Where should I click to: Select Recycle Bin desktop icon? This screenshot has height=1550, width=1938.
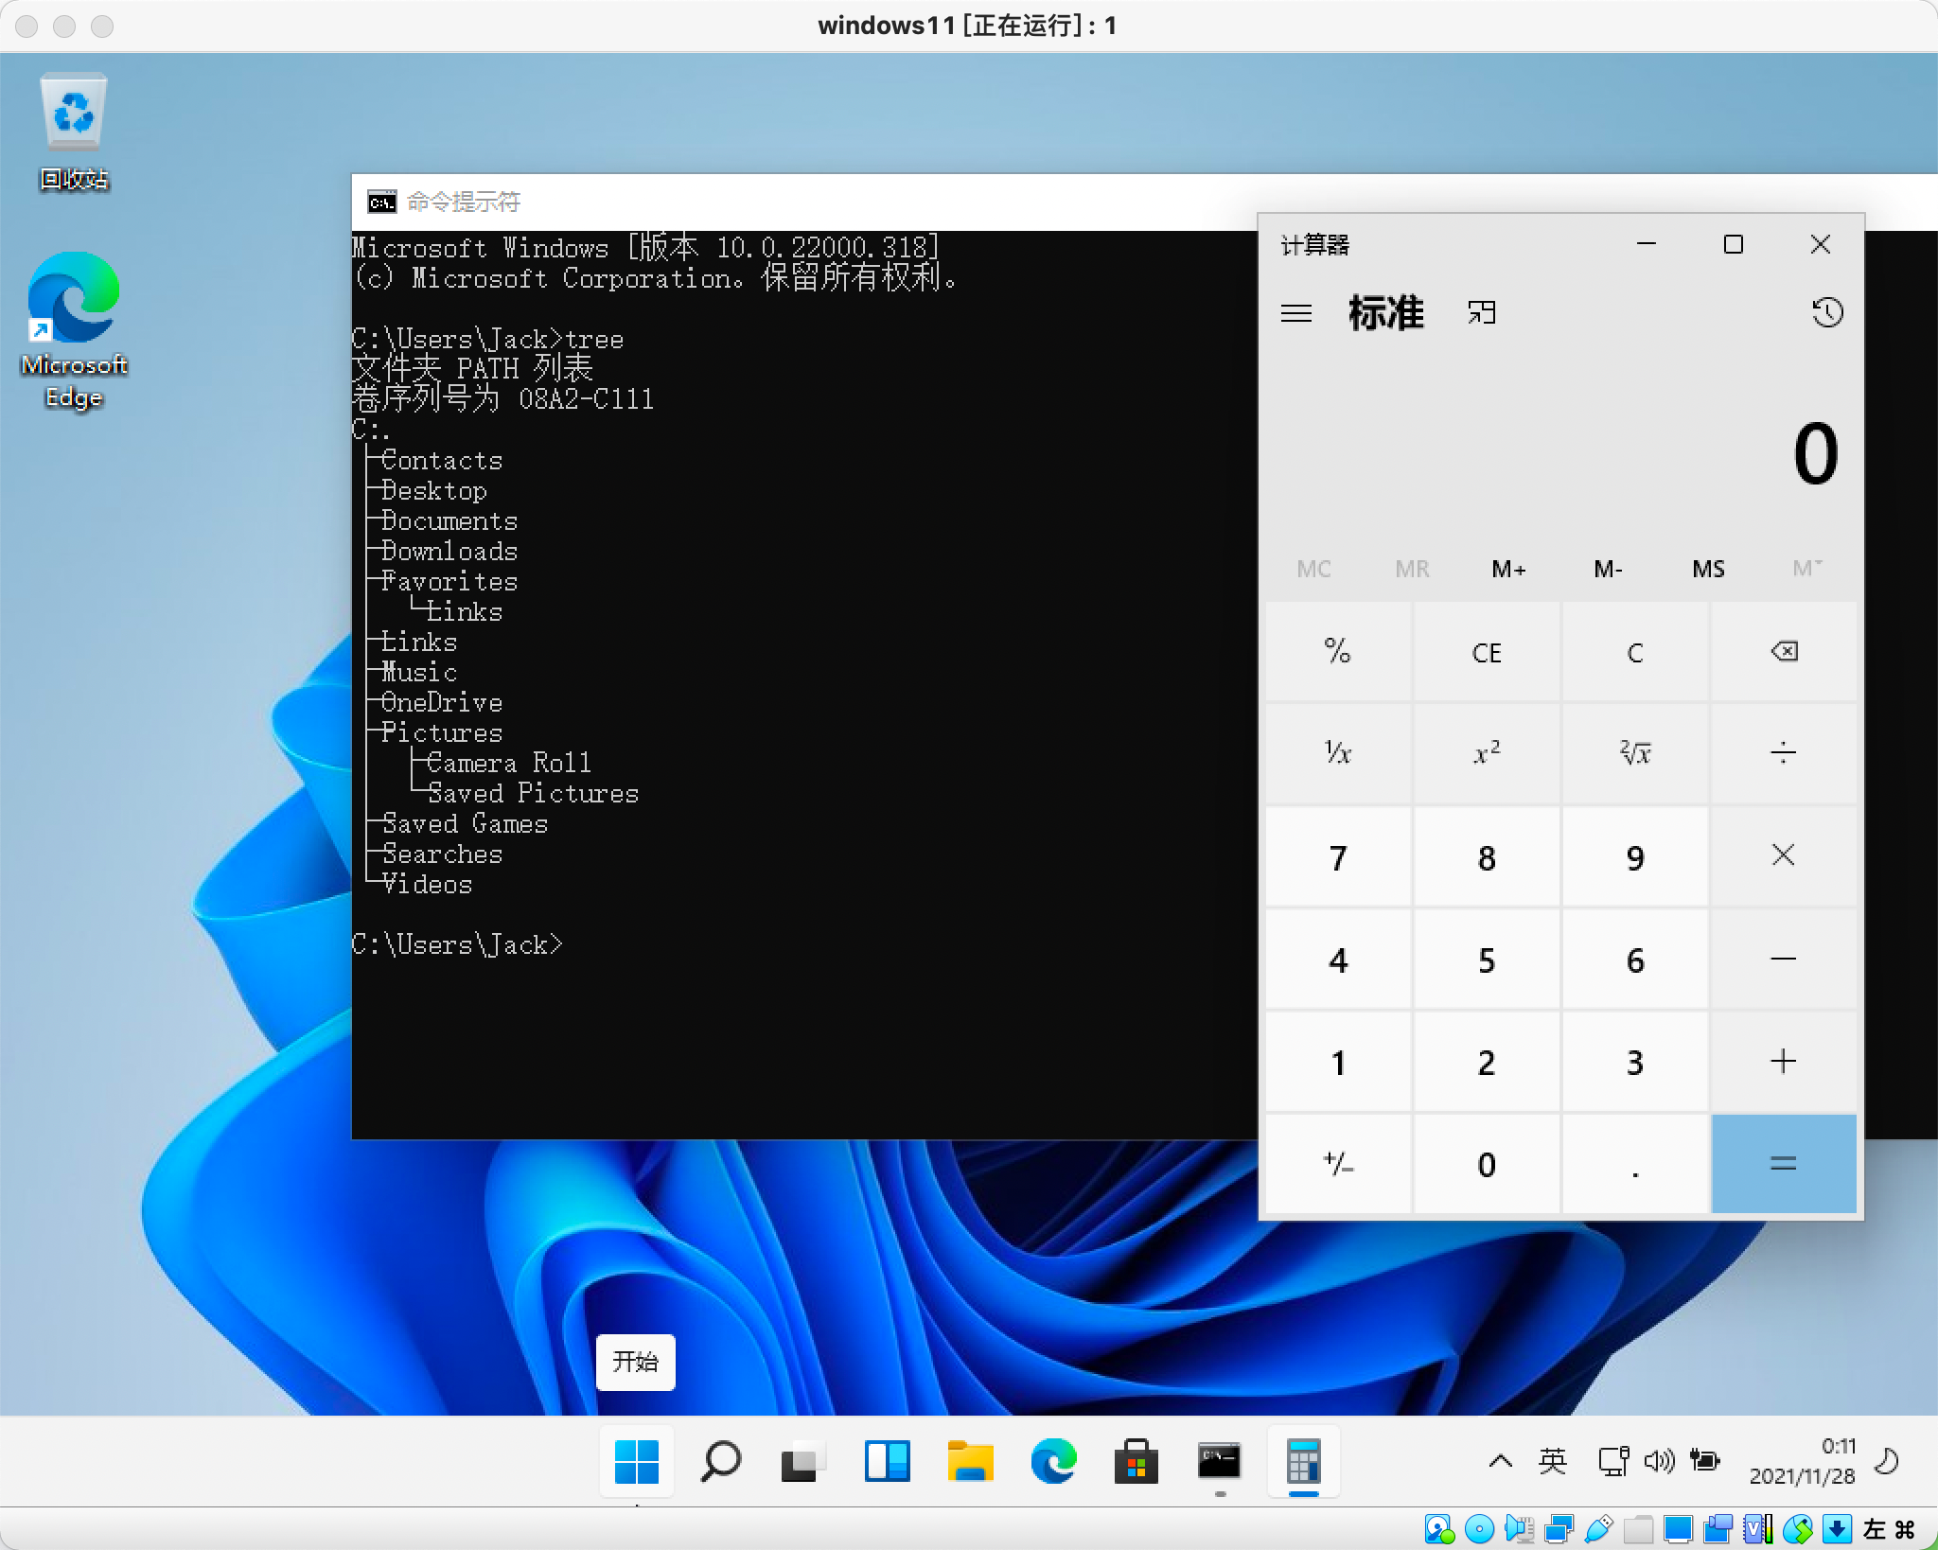click(x=74, y=132)
